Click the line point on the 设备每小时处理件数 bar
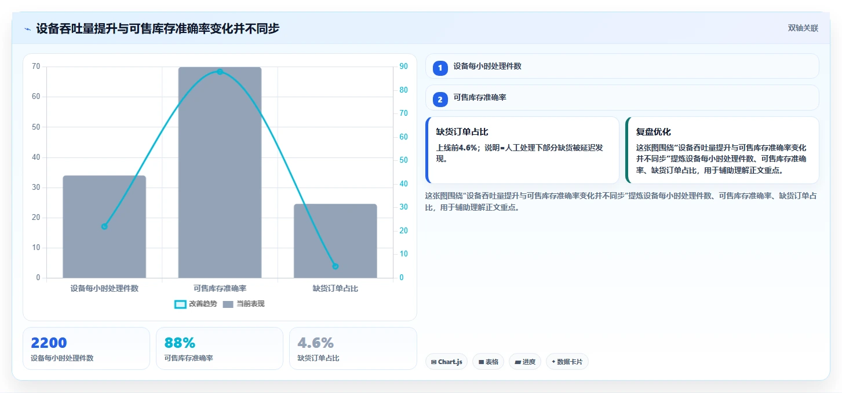Image resolution: width=842 pixels, height=393 pixels. coord(104,226)
